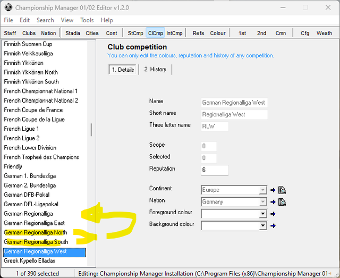Screen dimensions: 340x278
Task: Open the Clubs toolbar section
Action: 29,33
